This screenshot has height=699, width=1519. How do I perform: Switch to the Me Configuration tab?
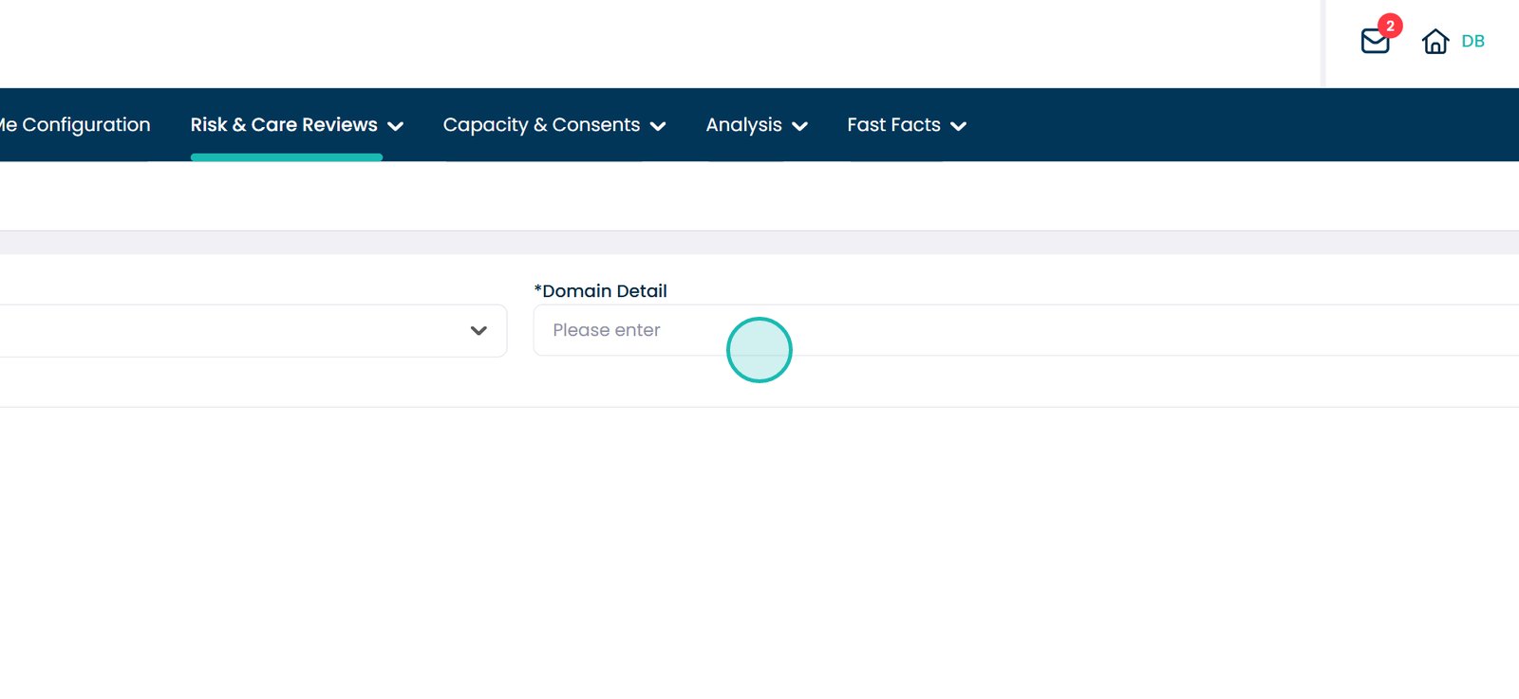pyautogui.click(x=76, y=125)
